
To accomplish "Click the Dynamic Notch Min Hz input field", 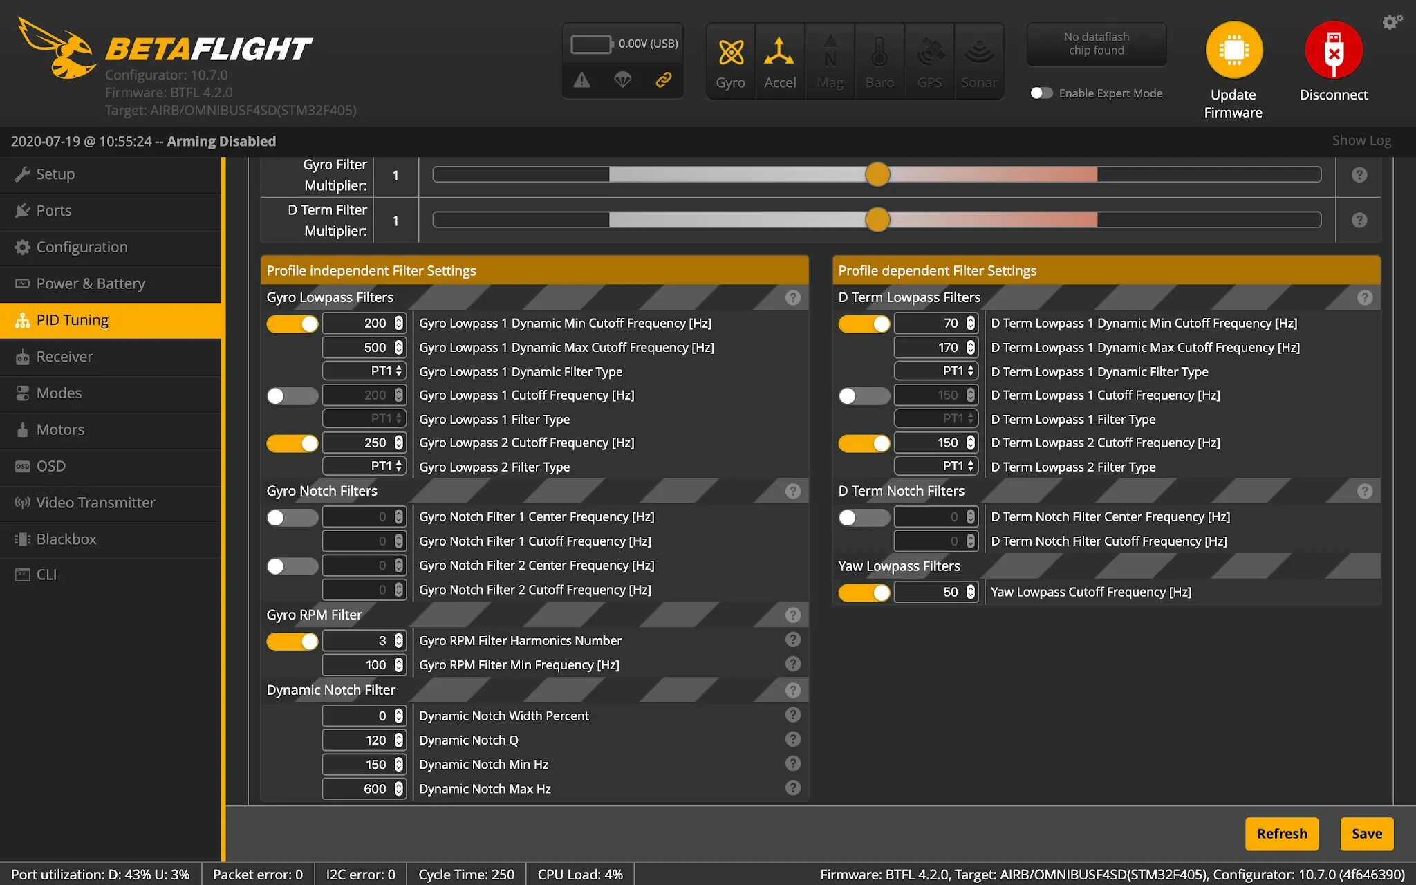I will (362, 764).
